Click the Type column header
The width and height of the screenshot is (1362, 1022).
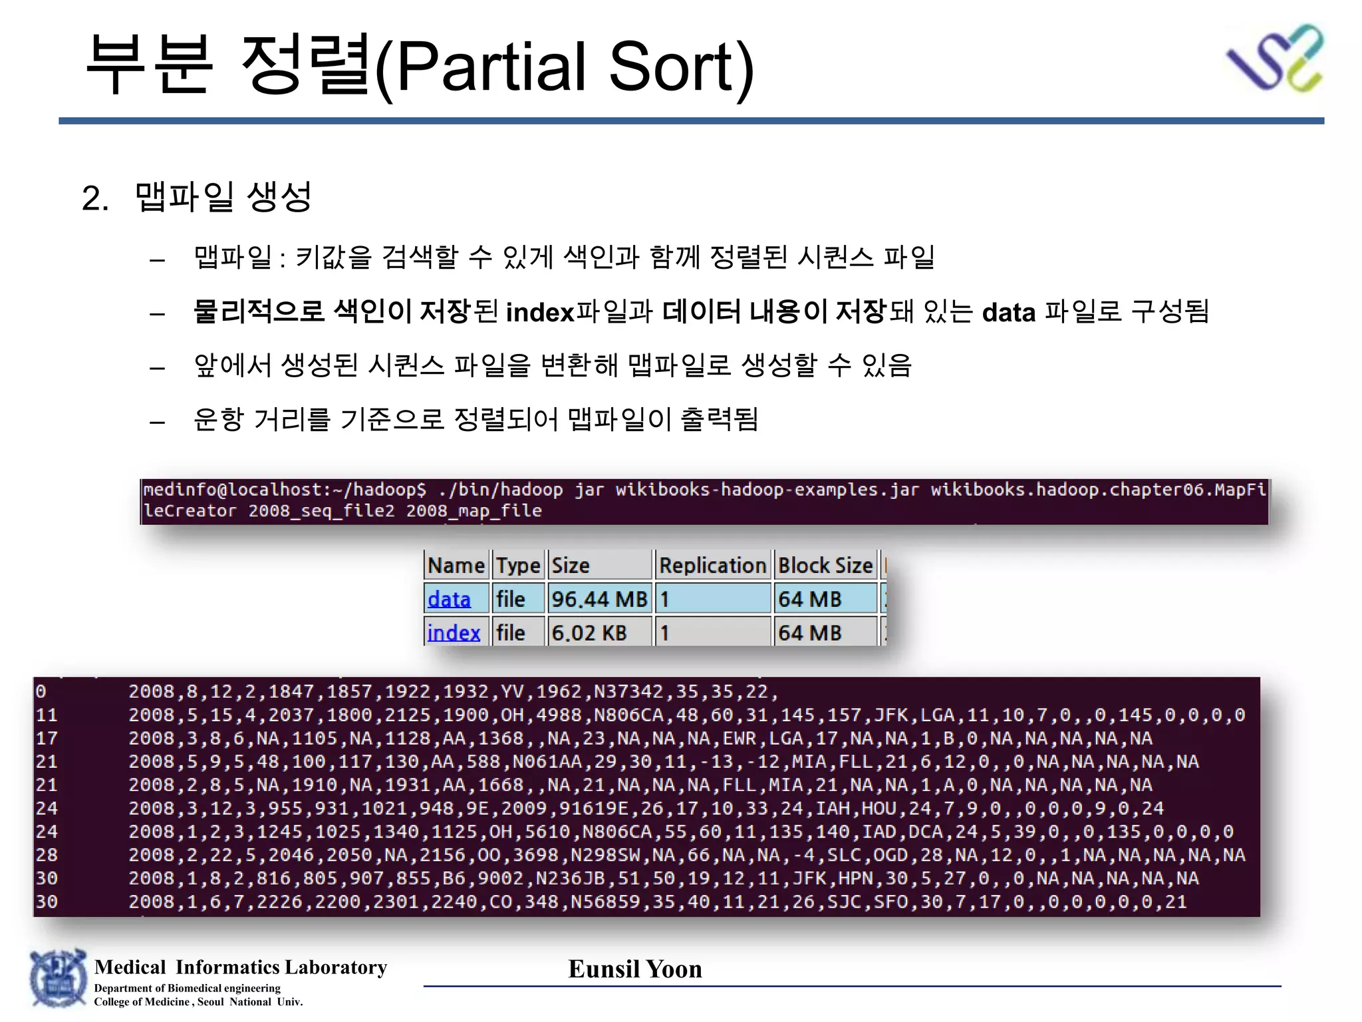(518, 565)
